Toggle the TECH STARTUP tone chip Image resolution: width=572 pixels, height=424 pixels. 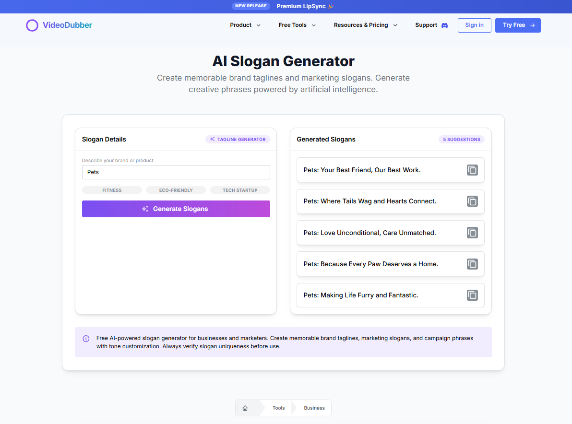240,190
